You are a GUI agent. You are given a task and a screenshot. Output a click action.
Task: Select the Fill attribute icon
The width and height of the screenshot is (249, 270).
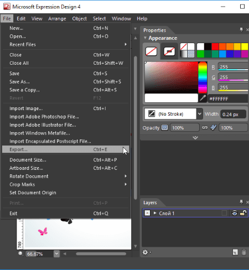pyautogui.click(x=151, y=51)
